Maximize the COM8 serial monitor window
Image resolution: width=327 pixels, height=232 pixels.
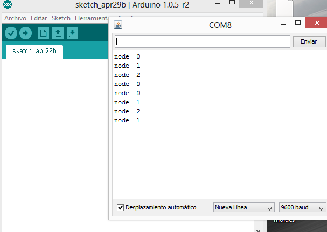pos(298,23)
